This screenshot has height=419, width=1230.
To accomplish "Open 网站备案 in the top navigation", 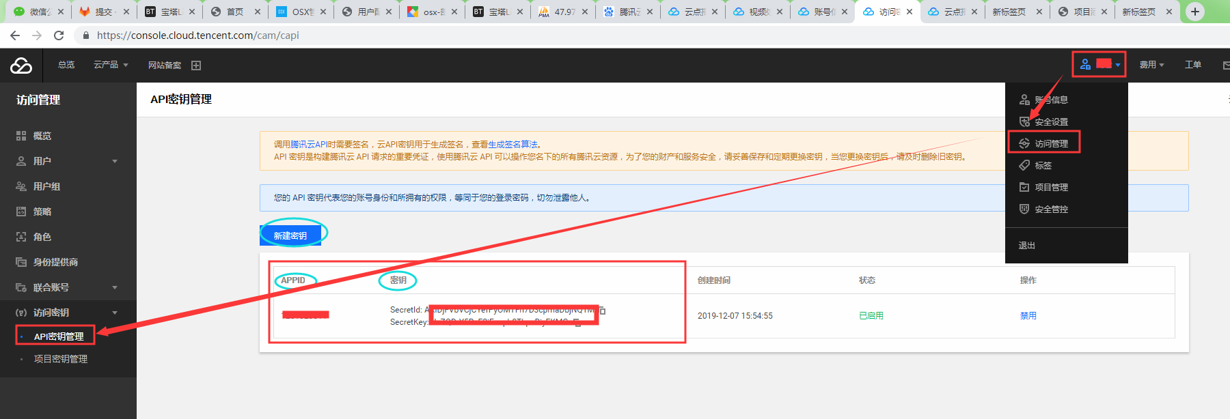I will (165, 66).
